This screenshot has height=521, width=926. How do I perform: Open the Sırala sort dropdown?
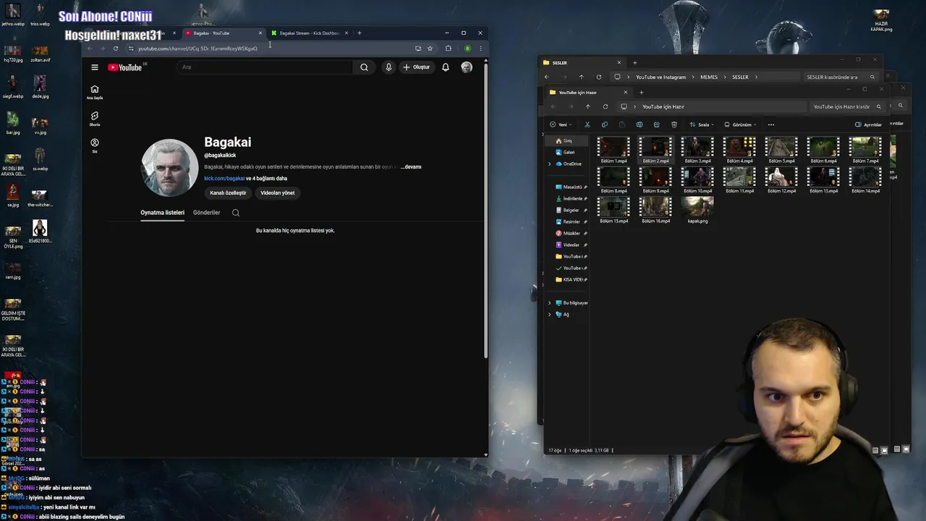[x=701, y=124]
